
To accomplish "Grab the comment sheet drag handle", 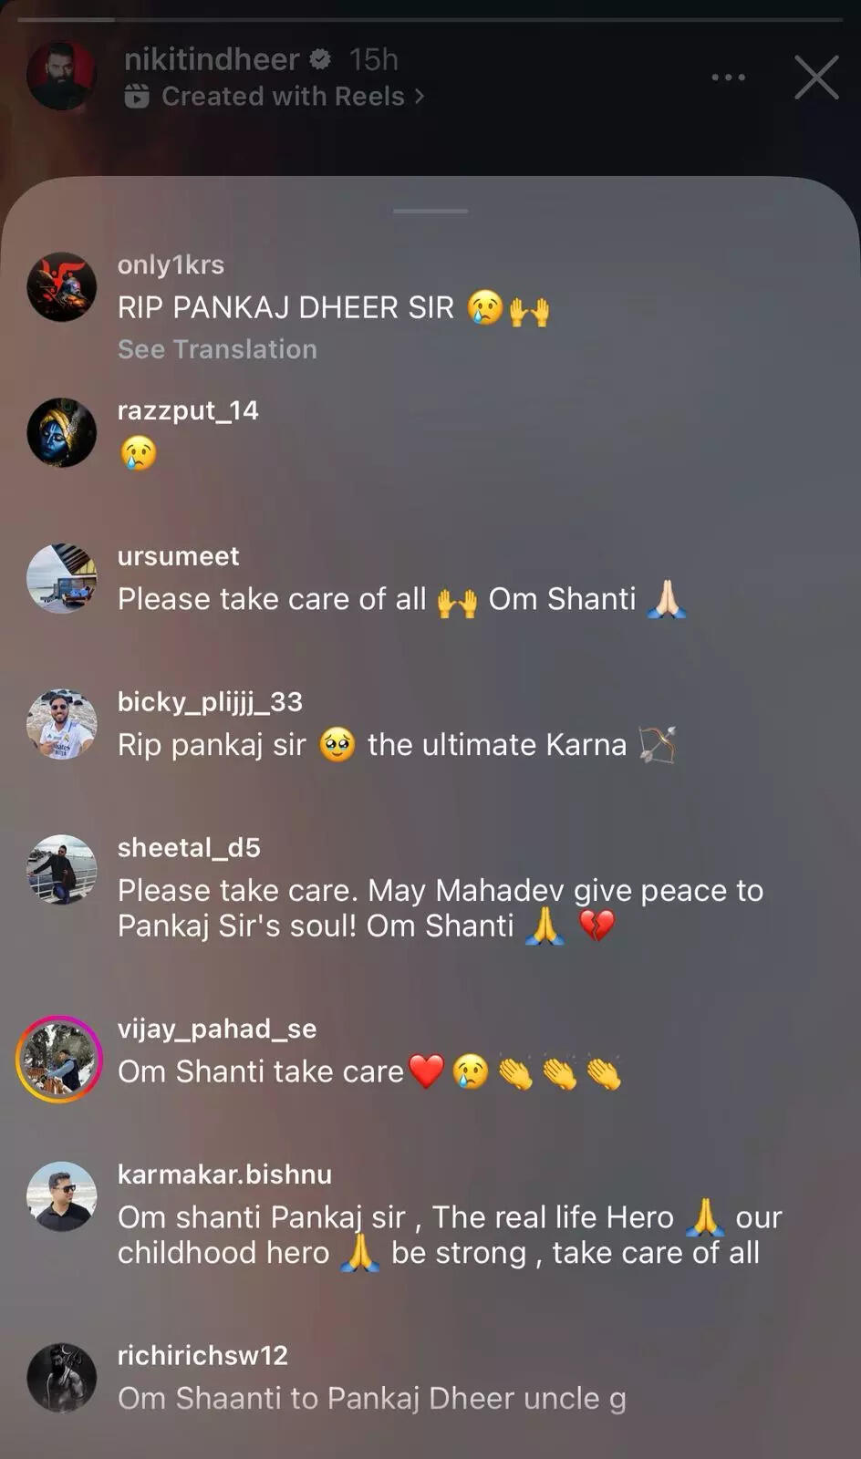I will (430, 211).
